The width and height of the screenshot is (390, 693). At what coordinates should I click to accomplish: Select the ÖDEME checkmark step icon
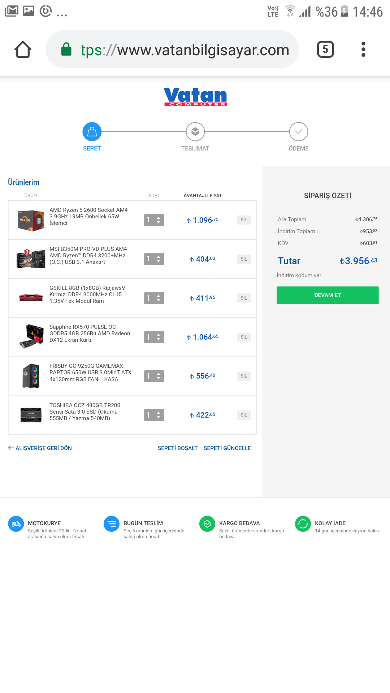[299, 132]
